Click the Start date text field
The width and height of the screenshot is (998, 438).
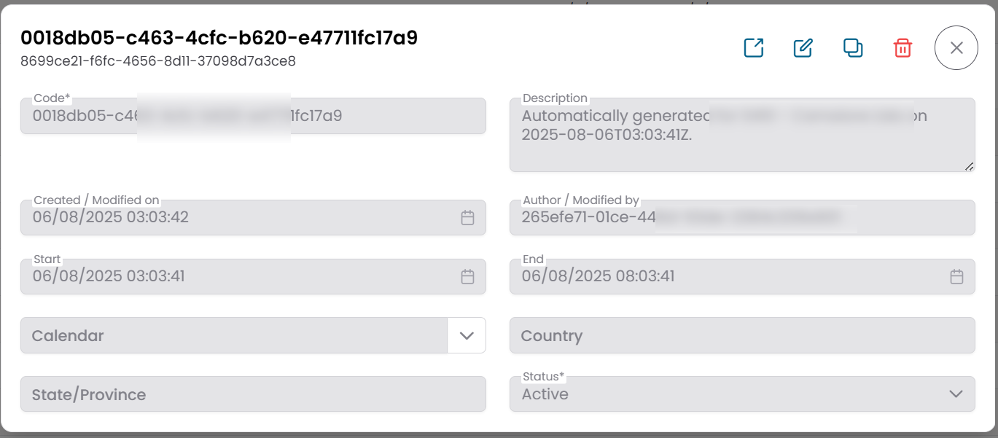pos(241,277)
